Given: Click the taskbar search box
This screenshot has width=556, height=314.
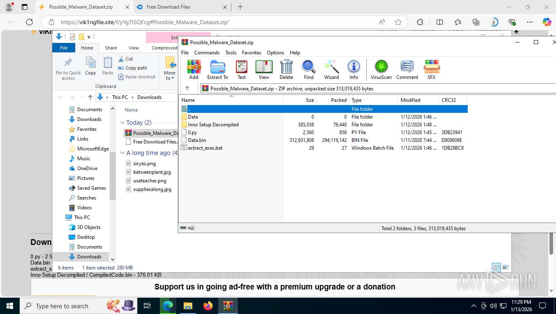Looking at the screenshot, I should tap(78, 306).
